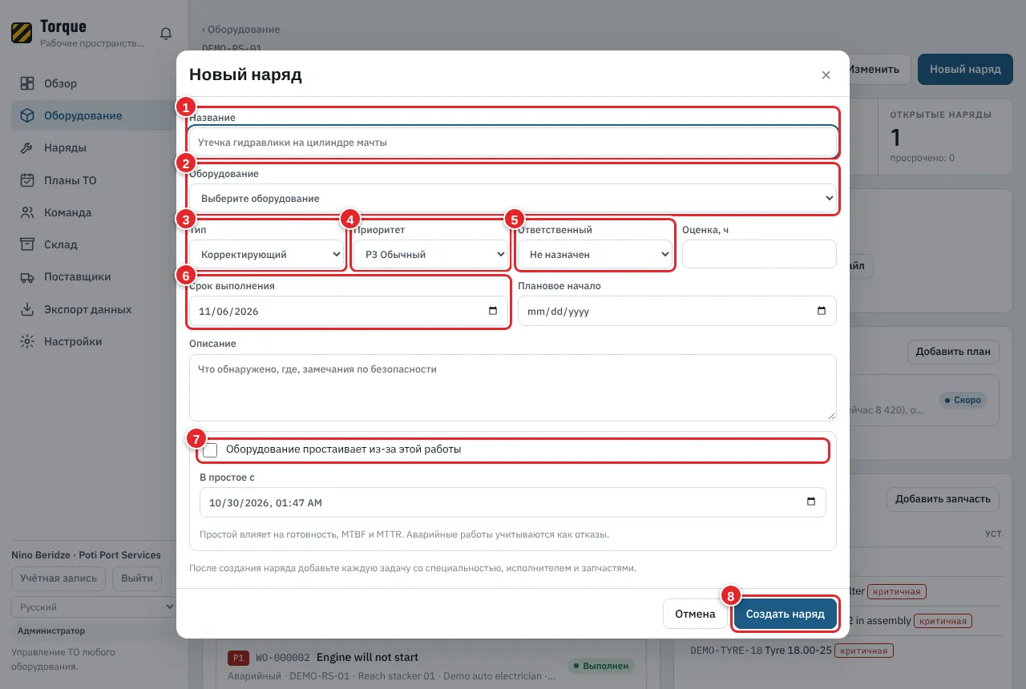Open calendar picker for Плановое начало
The height and width of the screenshot is (689, 1026).
click(822, 312)
